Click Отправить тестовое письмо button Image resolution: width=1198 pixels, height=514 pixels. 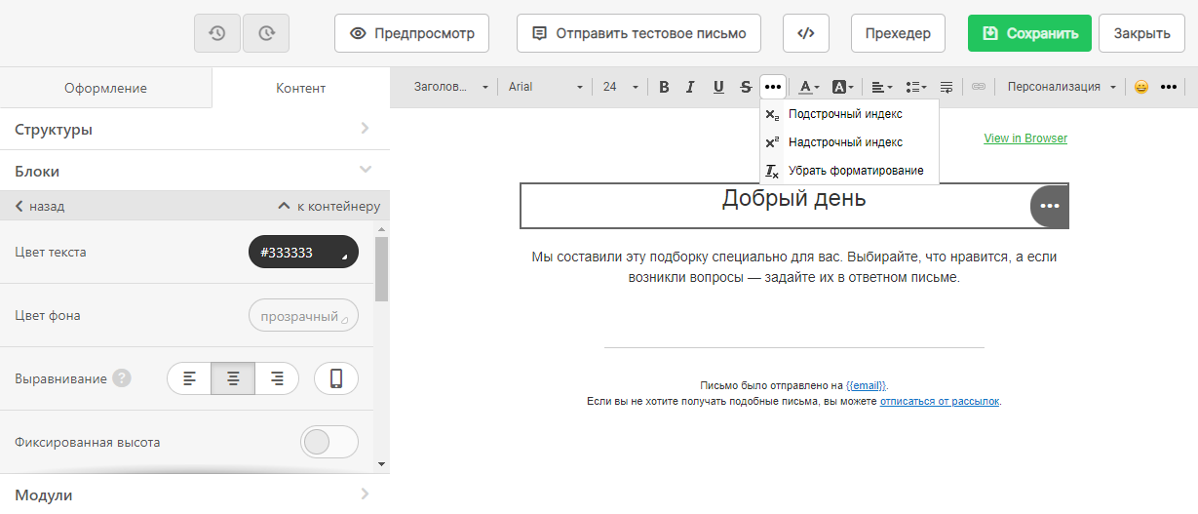(x=638, y=33)
